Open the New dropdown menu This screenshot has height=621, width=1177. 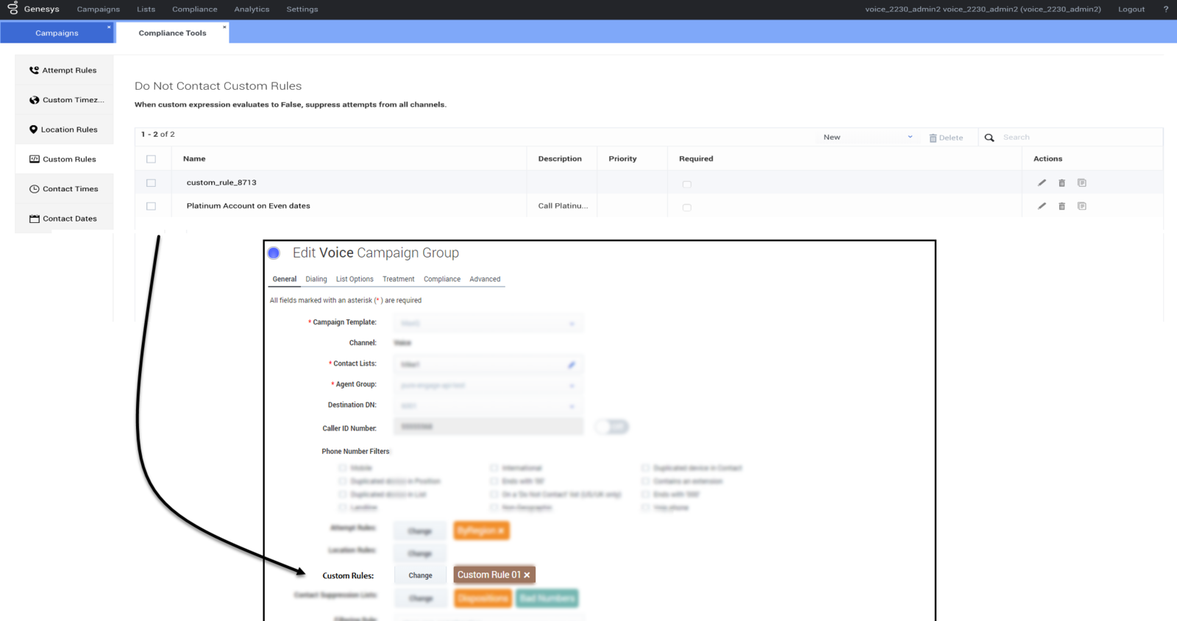pyautogui.click(x=867, y=138)
